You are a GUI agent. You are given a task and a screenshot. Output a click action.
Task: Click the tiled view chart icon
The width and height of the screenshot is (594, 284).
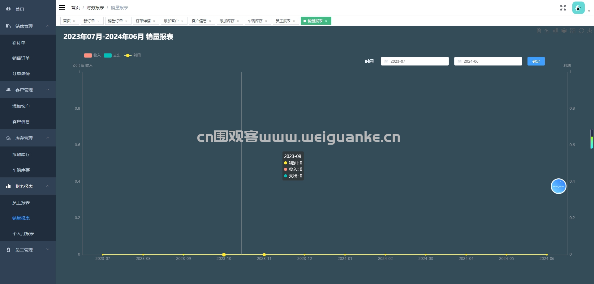[573, 31]
